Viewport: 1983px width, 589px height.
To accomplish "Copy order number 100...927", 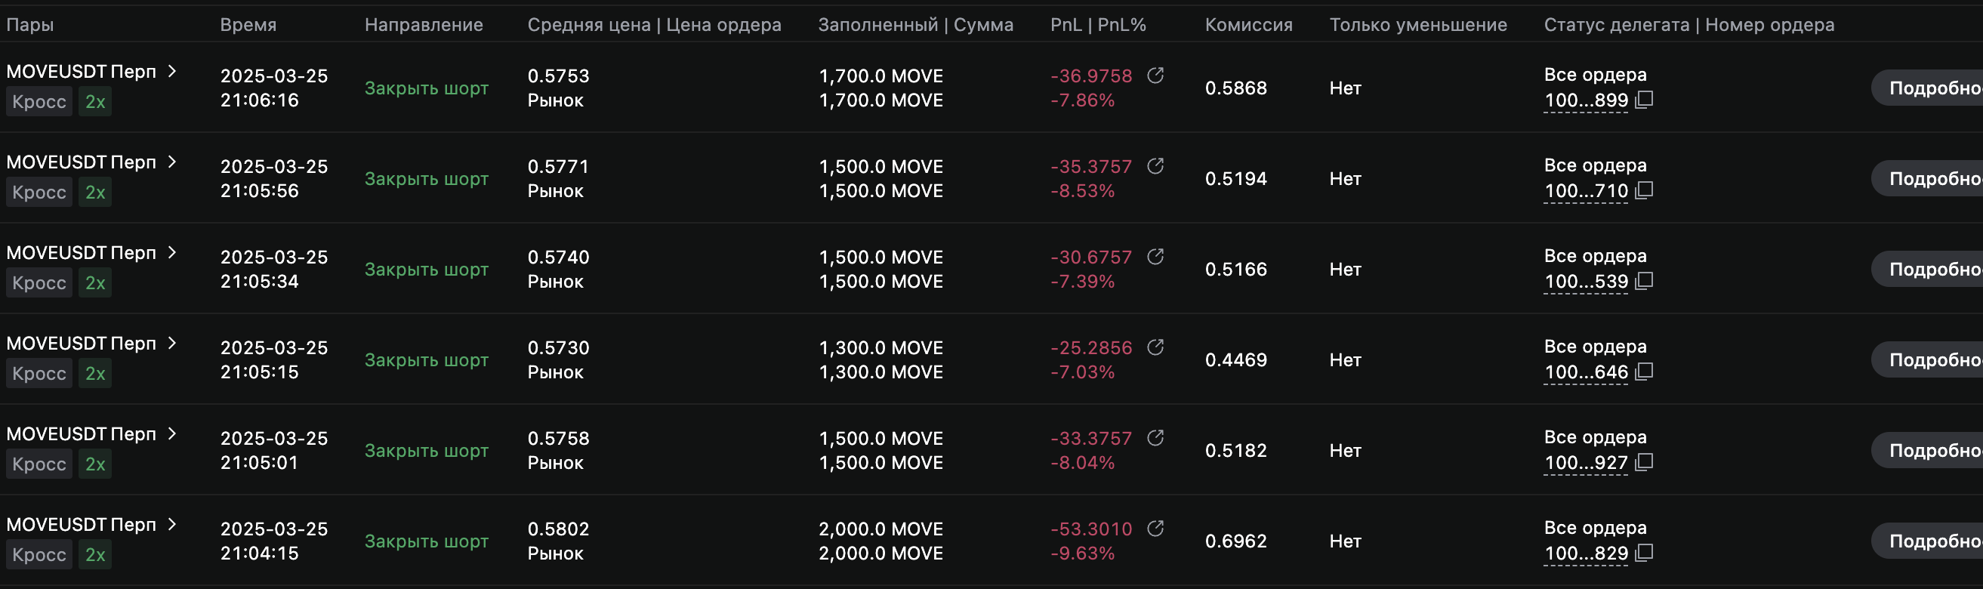I will click(x=1644, y=463).
